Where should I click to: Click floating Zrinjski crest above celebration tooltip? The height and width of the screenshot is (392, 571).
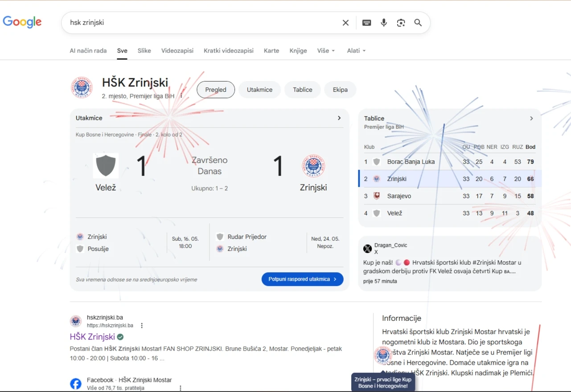[x=383, y=355]
